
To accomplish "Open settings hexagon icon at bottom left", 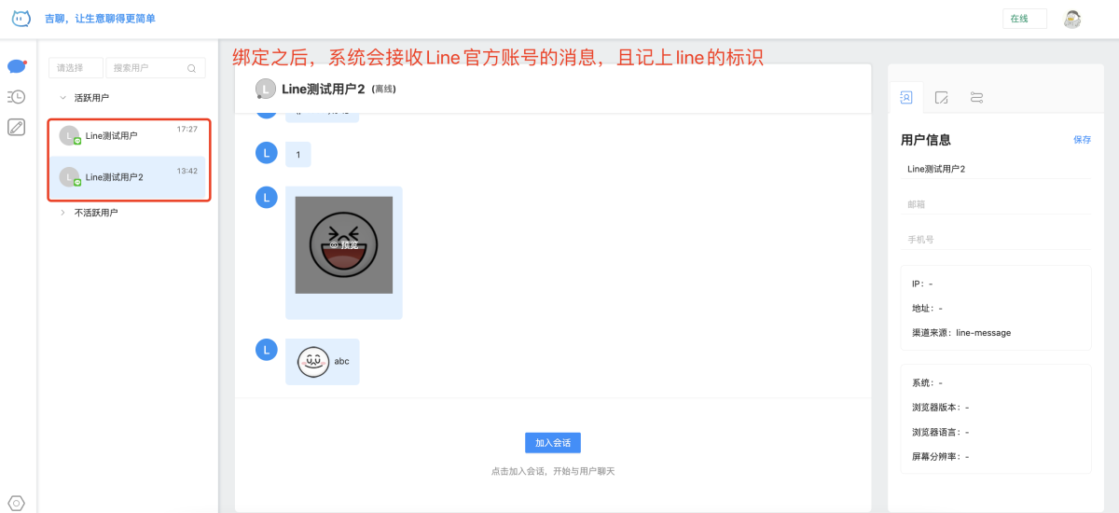I will point(17,503).
